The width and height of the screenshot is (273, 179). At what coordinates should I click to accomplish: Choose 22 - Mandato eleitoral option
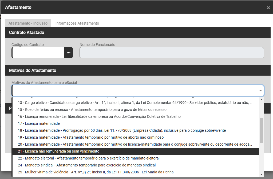point(89,158)
